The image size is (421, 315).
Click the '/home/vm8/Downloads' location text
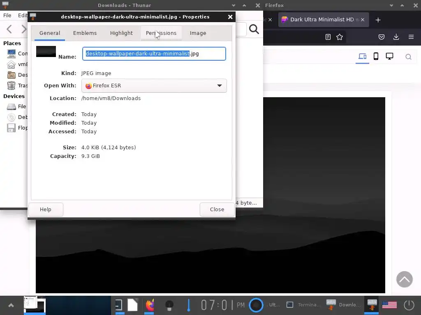click(111, 98)
